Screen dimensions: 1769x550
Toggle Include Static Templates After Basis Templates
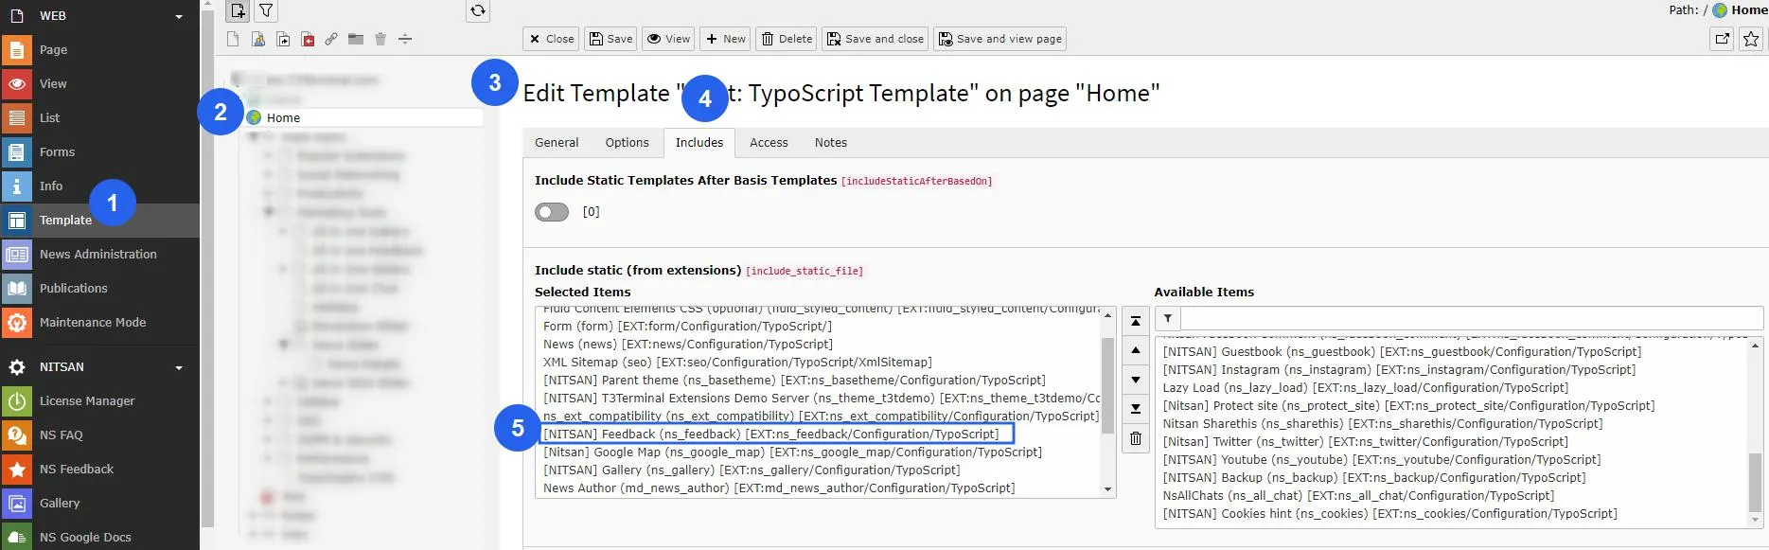tap(552, 212)
